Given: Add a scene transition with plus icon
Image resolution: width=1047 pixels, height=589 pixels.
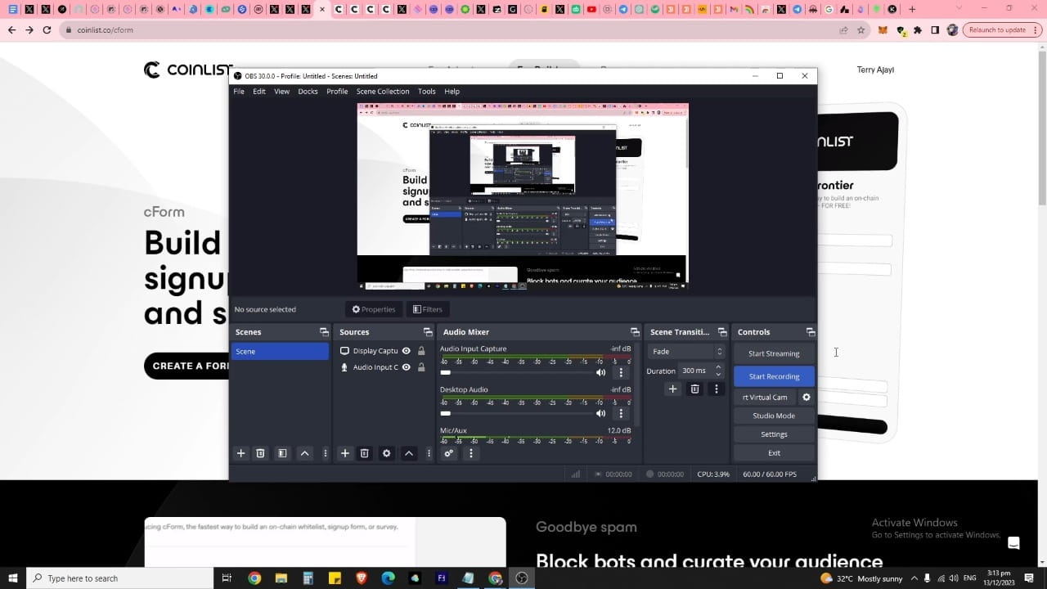Looking at the screenshot, I should tap(672, 389).
